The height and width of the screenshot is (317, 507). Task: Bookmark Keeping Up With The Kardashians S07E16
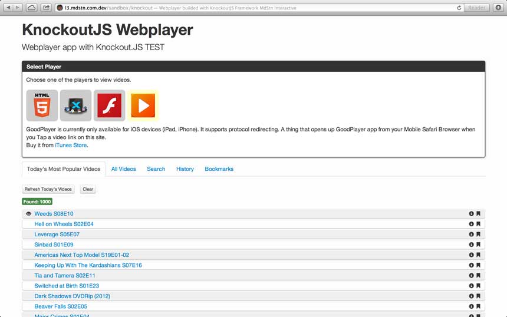pyautogui.click(x=478, y=265)
